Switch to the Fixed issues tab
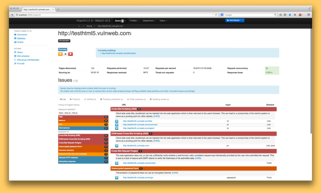The height and width of the screenshot is (193, 321). (75, 99)
